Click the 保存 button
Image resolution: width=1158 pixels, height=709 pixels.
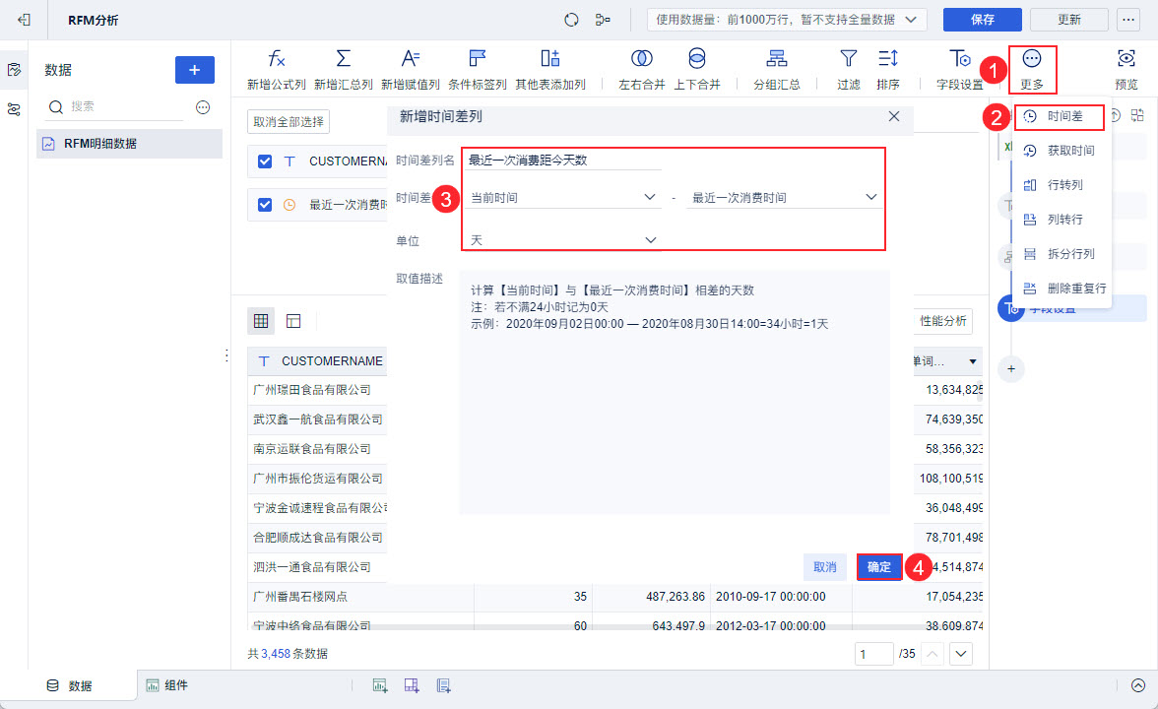983,20
